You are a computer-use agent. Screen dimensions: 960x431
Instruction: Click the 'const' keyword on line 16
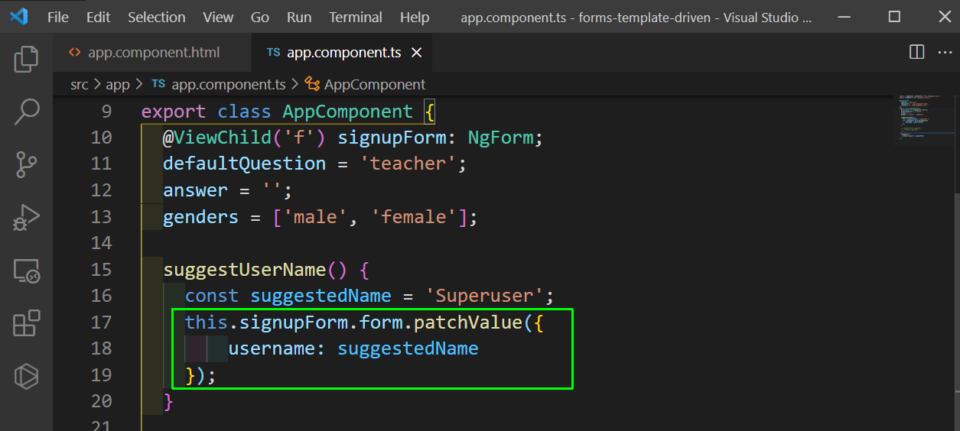click(212, 296)
